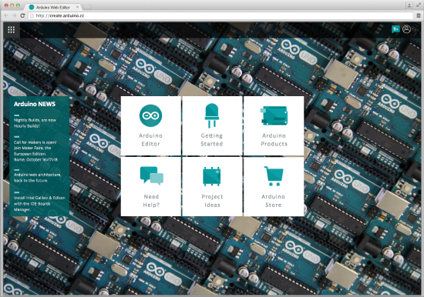Image resolution: width=424 pixels, height=297 pixels.
Task: Open the apps grid menu icon
Action: (x=12, y=30)
